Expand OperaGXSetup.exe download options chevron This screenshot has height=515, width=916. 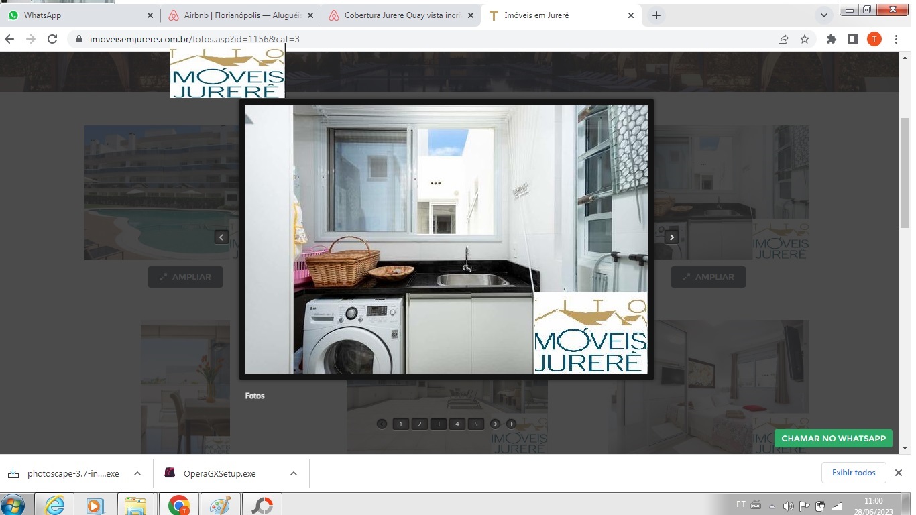(294, 473)
